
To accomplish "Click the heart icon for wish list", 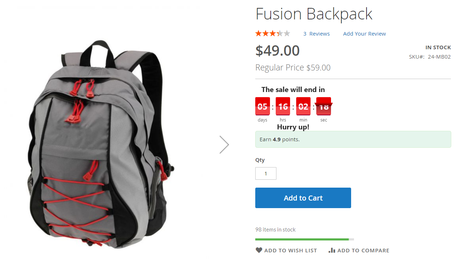I will point(259,250).
